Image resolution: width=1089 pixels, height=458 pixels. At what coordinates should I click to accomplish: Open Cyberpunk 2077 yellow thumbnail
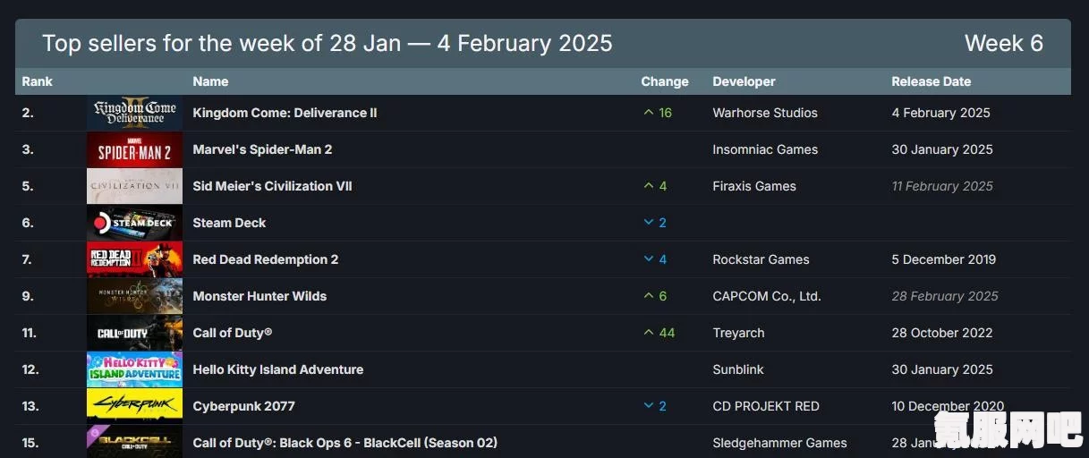point(134,406)
